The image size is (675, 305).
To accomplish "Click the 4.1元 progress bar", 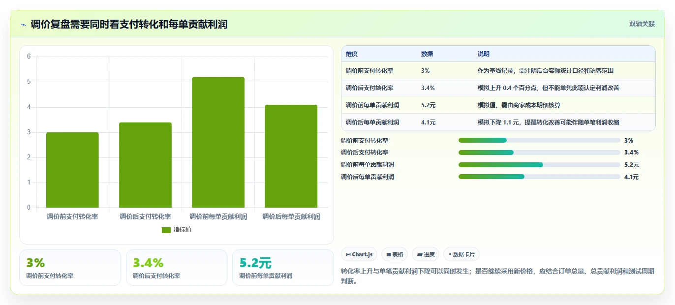I will pyautogui.click(x=539, y=177).
